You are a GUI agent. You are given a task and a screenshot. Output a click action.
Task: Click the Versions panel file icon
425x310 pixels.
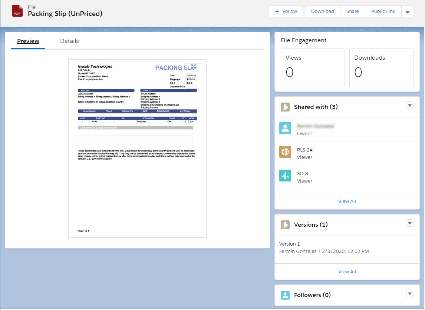coord(285,224)
